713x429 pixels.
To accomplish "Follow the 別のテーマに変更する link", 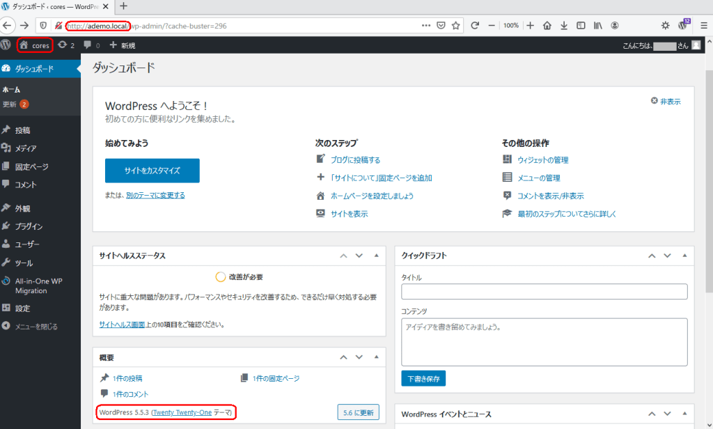I will coord(155,195).
